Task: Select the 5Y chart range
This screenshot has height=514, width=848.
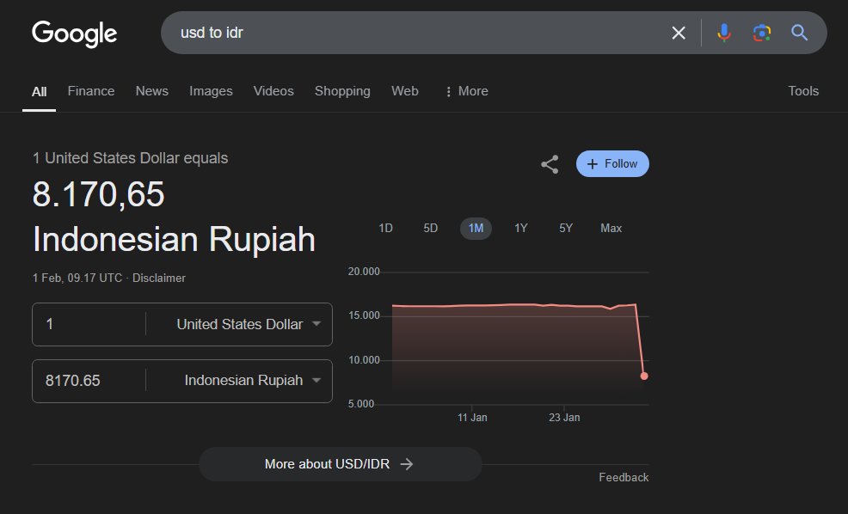Action: pyautogui.click(x=566, y=228)
